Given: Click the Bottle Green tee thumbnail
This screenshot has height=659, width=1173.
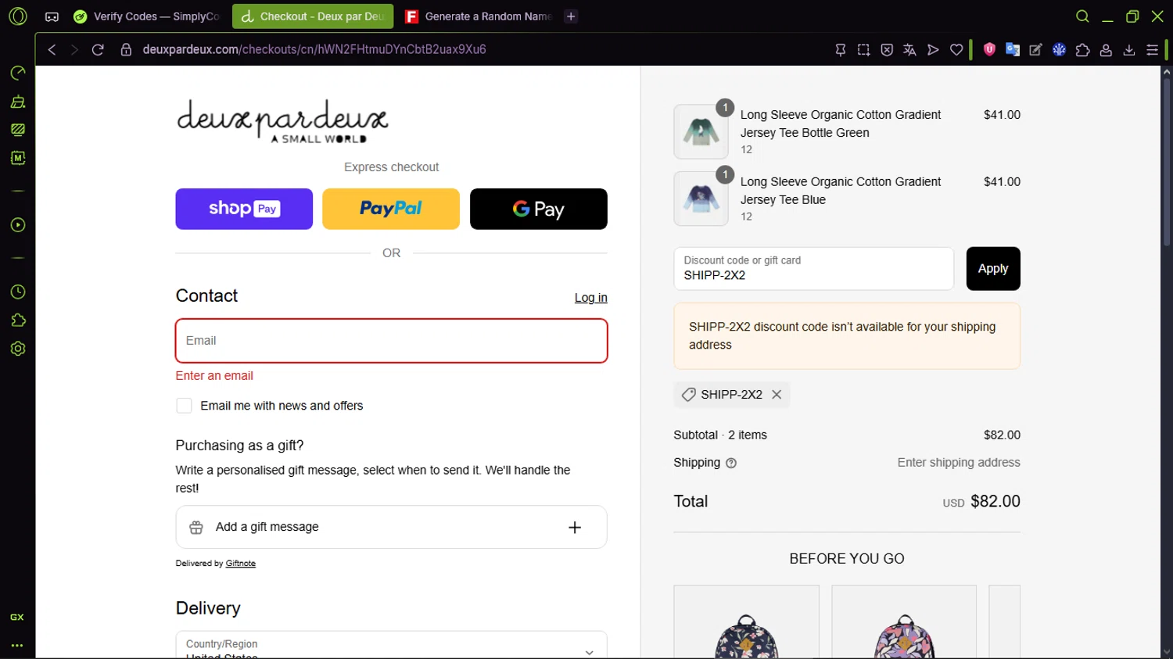Looking at the screenshot, I should click(701, 132).
